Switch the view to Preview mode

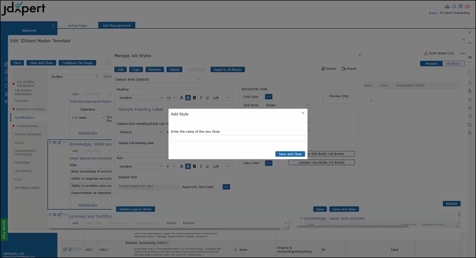[431, 63]
